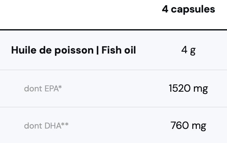Viewport: 227px width, 143px height.
Task: Click the "dont DHA**" row label
Action: click(x=46, y=126)
